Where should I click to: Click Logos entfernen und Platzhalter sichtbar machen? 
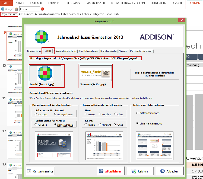point(155,74)
